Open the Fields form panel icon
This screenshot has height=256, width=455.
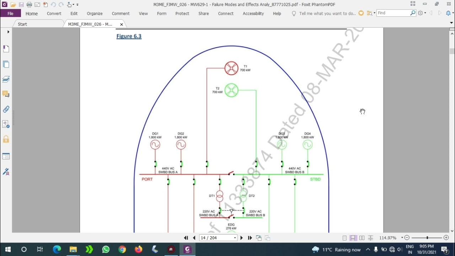(x=6, y=156)
